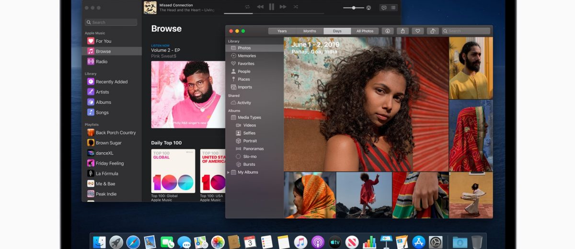Open Albums in the Music sidebar

112,102
